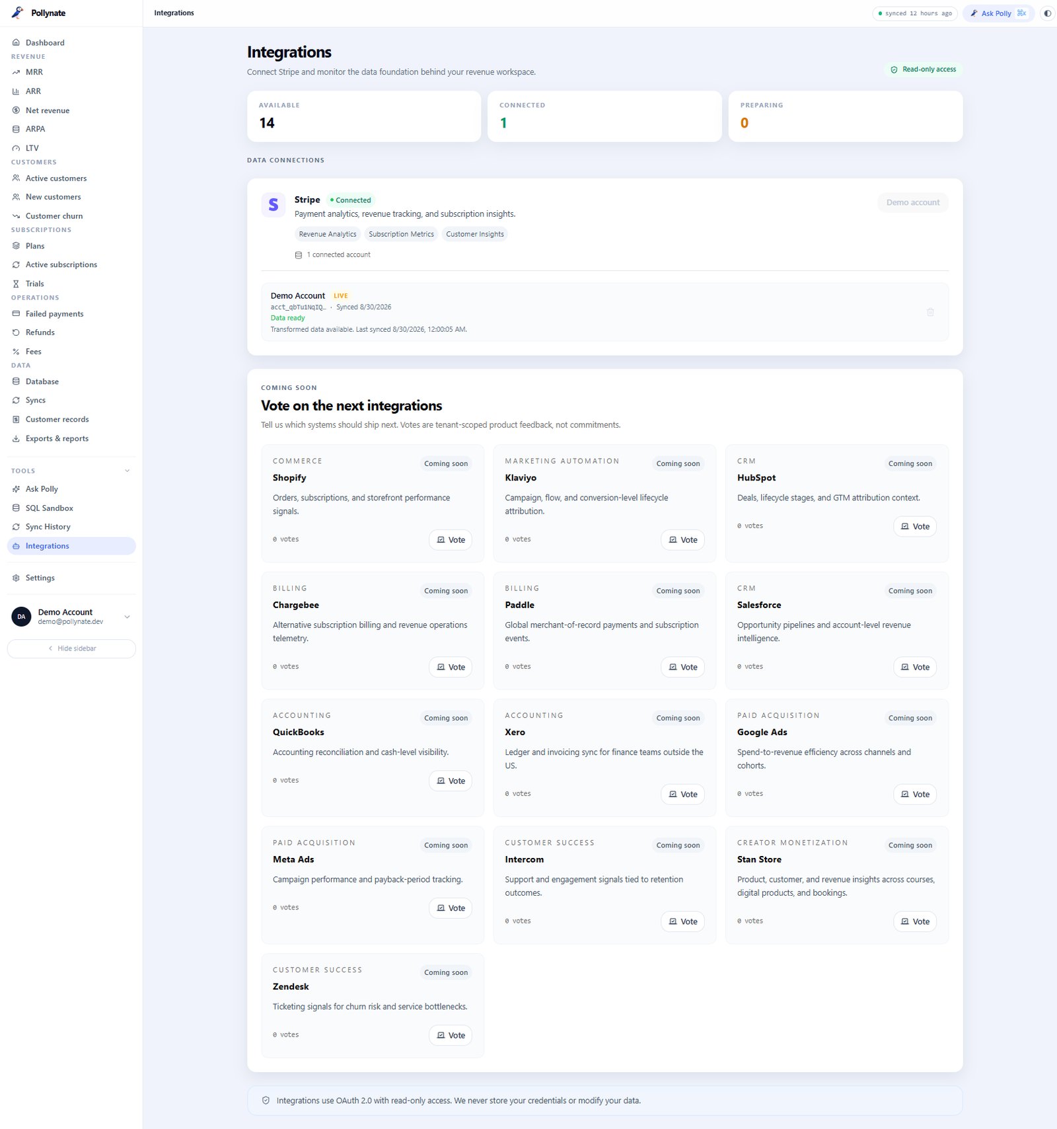Vote for the Meta Ads integration
The image size is (1057, 1129).
click(451, 908)
